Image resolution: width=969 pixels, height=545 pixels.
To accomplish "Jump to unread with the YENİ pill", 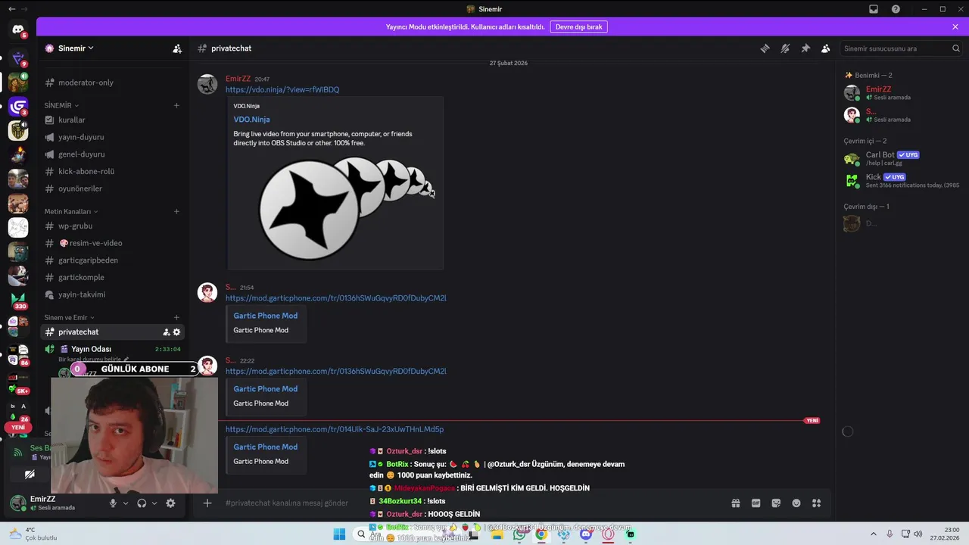I will (18, 427).
